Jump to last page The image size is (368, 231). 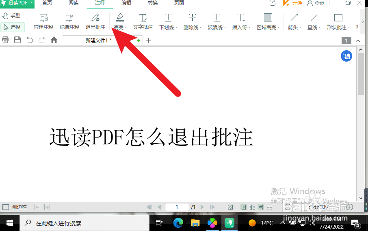[x=212, y=207]
